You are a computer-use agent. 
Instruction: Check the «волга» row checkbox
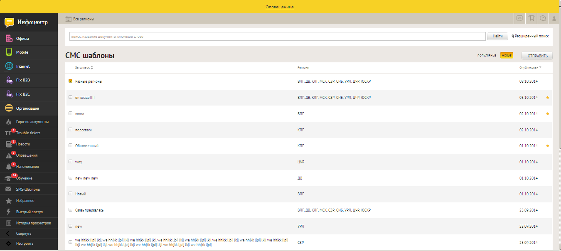pos(70,113)
